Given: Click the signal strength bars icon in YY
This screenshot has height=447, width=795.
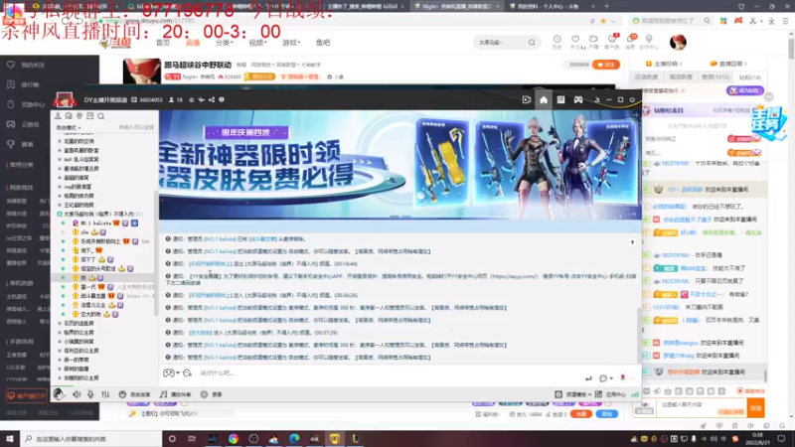Looking at the screenshot, I should [635, 394].
